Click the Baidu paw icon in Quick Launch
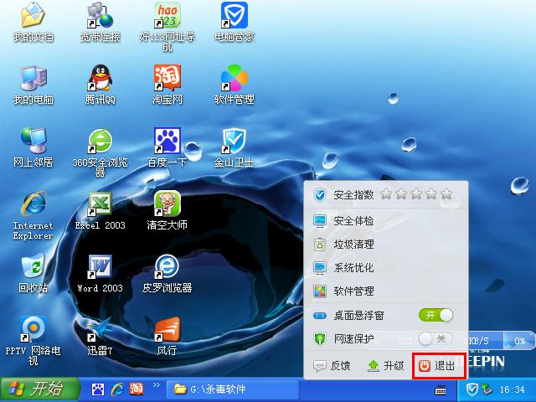 (x=99, y=389)
